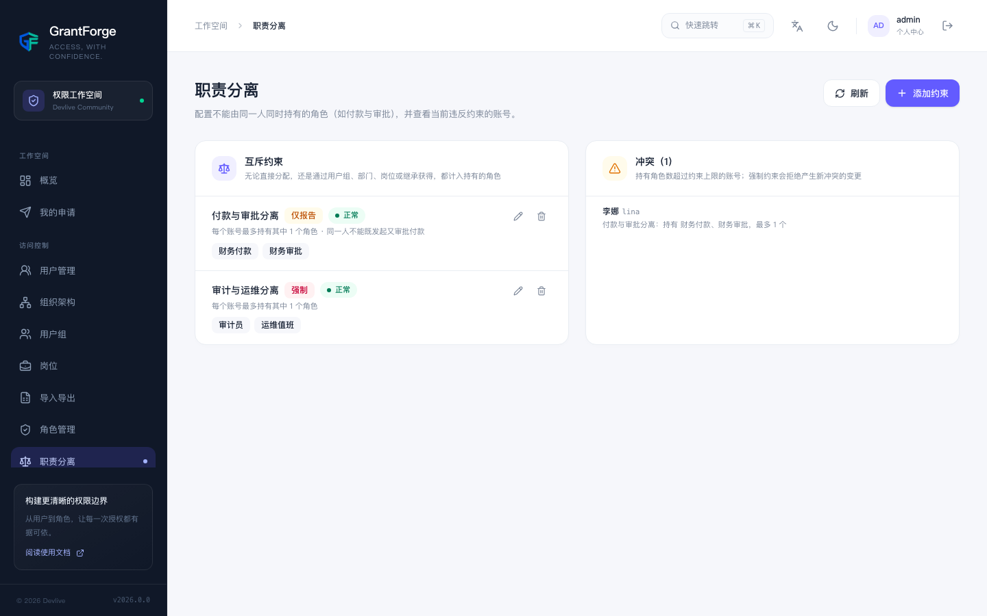Click the 正常 status of 审计与运维分离
The height and width of the screenshot is (616, 987).
[339, 290]
